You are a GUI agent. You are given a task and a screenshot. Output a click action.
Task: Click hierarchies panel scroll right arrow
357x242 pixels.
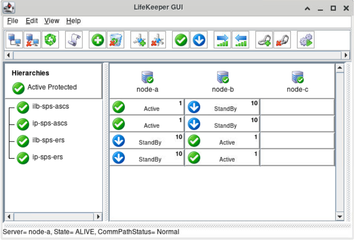[98, 216]
